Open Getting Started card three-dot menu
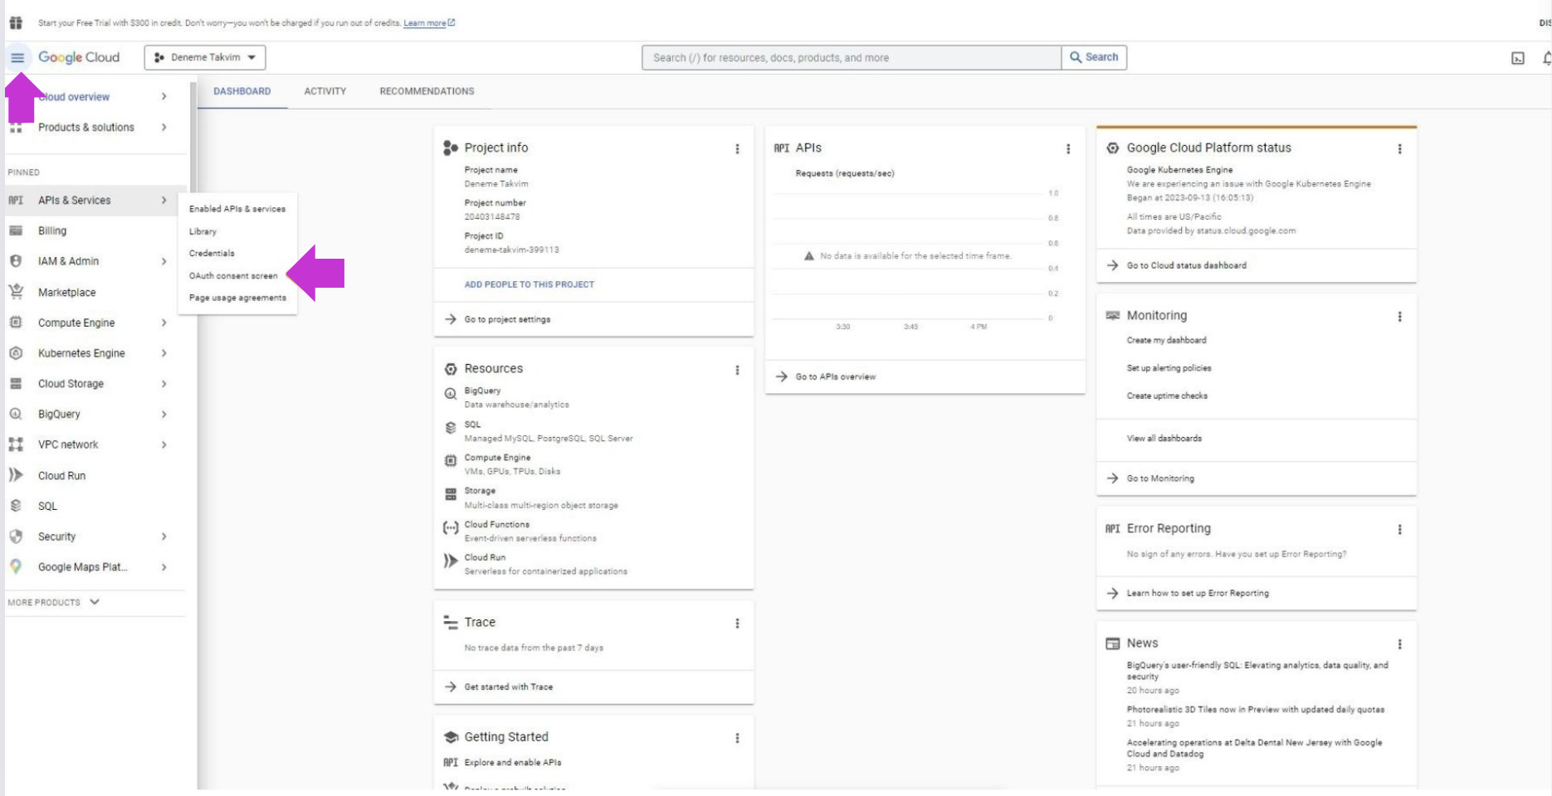Viewport: 1552px width, 796px height. click(737, 738)
